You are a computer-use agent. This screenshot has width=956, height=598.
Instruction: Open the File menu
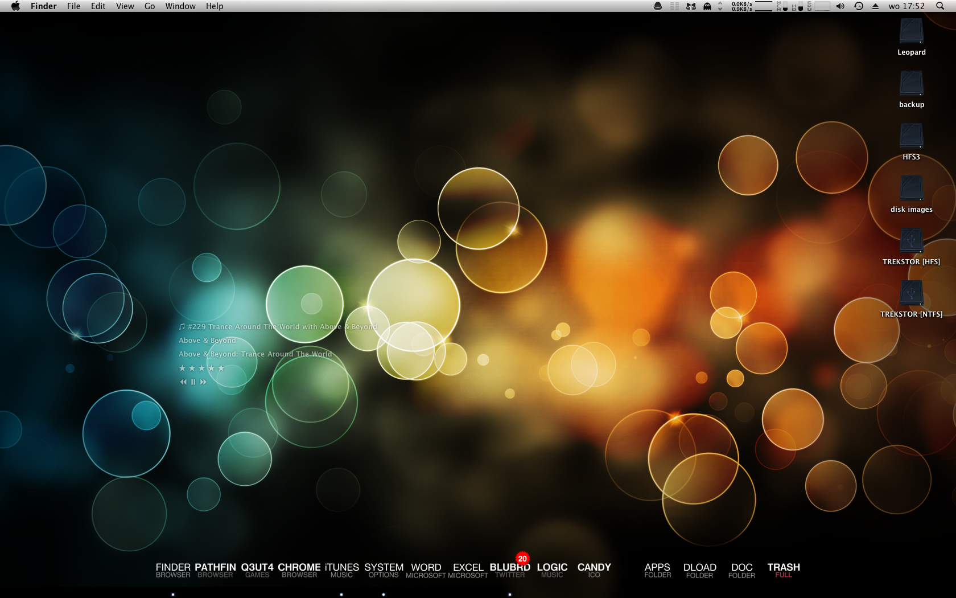(x=73, y=6)
